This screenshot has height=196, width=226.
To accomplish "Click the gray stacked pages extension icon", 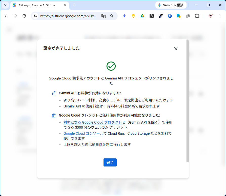I will click(188, 16).
